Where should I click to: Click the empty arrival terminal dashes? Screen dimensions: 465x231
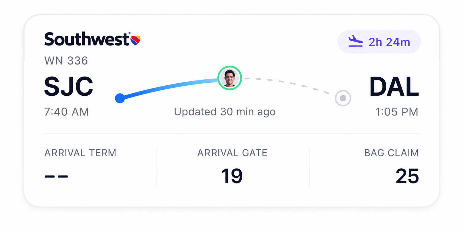56,176
